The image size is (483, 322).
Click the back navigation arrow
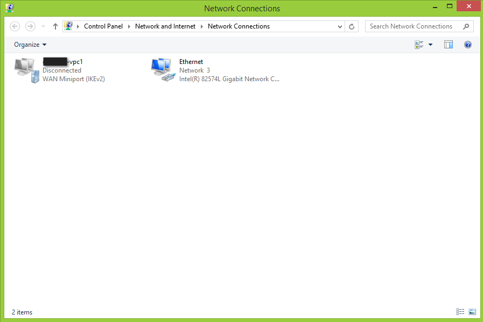tap(15, 26)
